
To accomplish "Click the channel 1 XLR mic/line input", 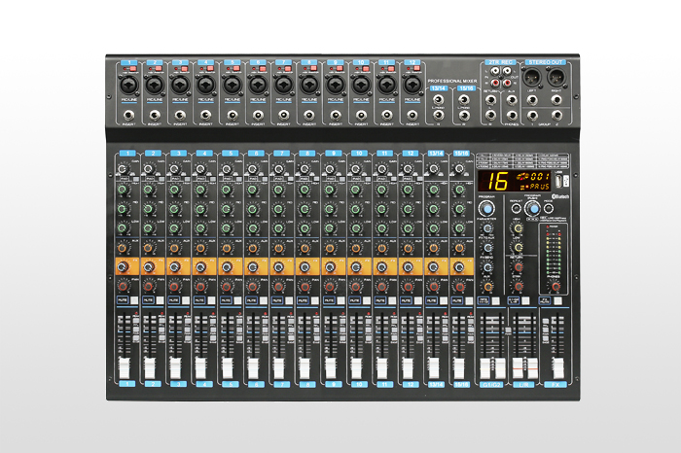I will 126,86.
